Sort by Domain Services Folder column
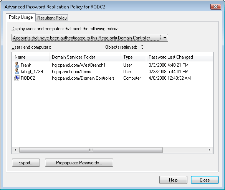The height and width of the screenshot is (190, 225). 85,57
